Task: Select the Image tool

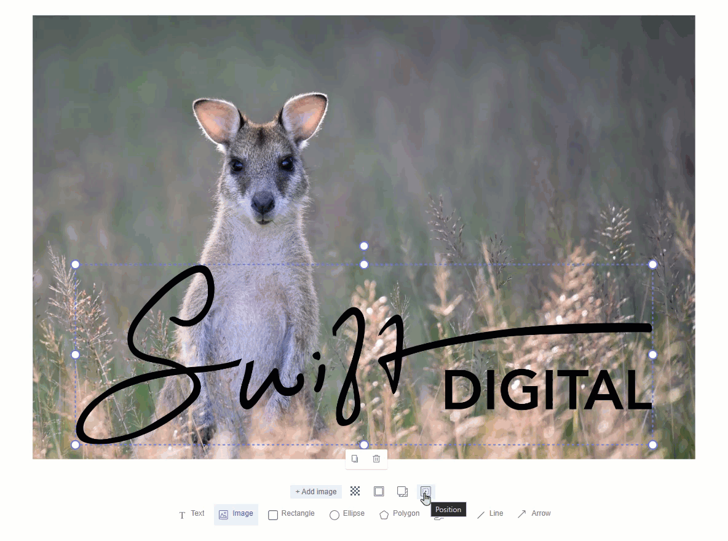Action: coord(236,513)
